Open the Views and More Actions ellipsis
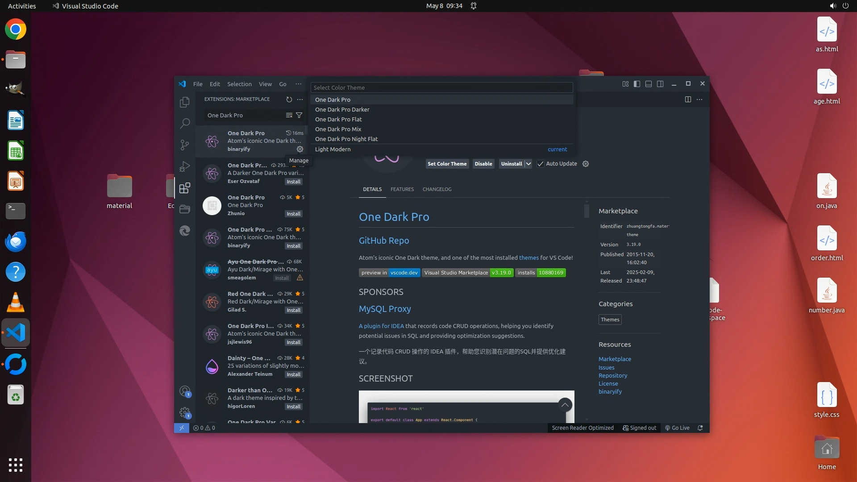Image resolution: width=857 pixels, height=482 pixels. coord(300,100)
